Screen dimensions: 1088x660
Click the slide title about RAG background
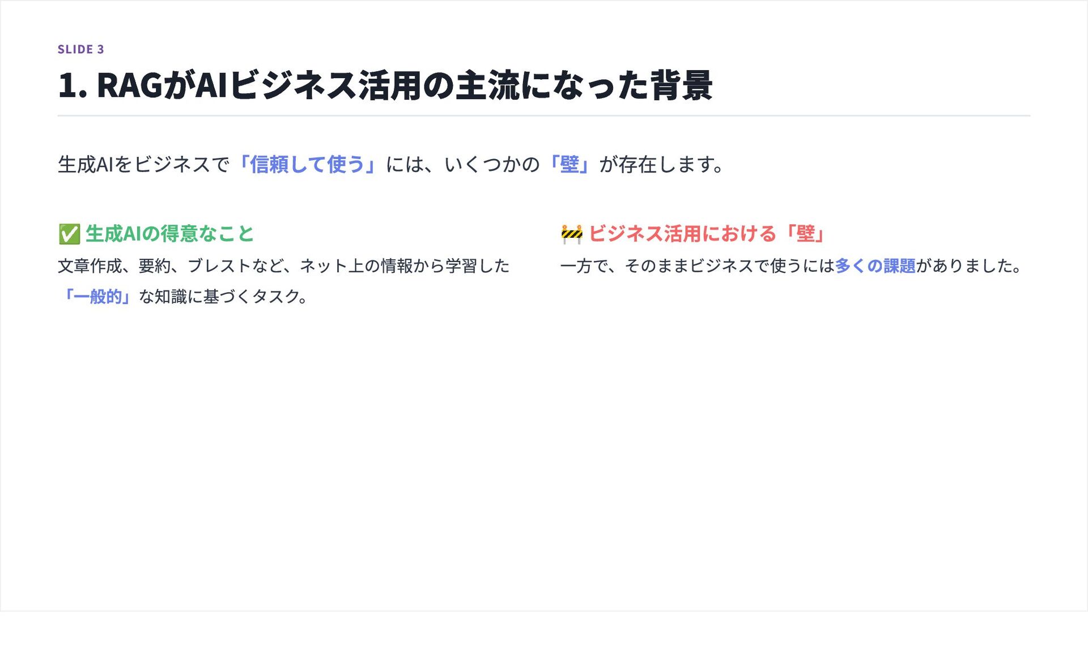tap(385, 85)
